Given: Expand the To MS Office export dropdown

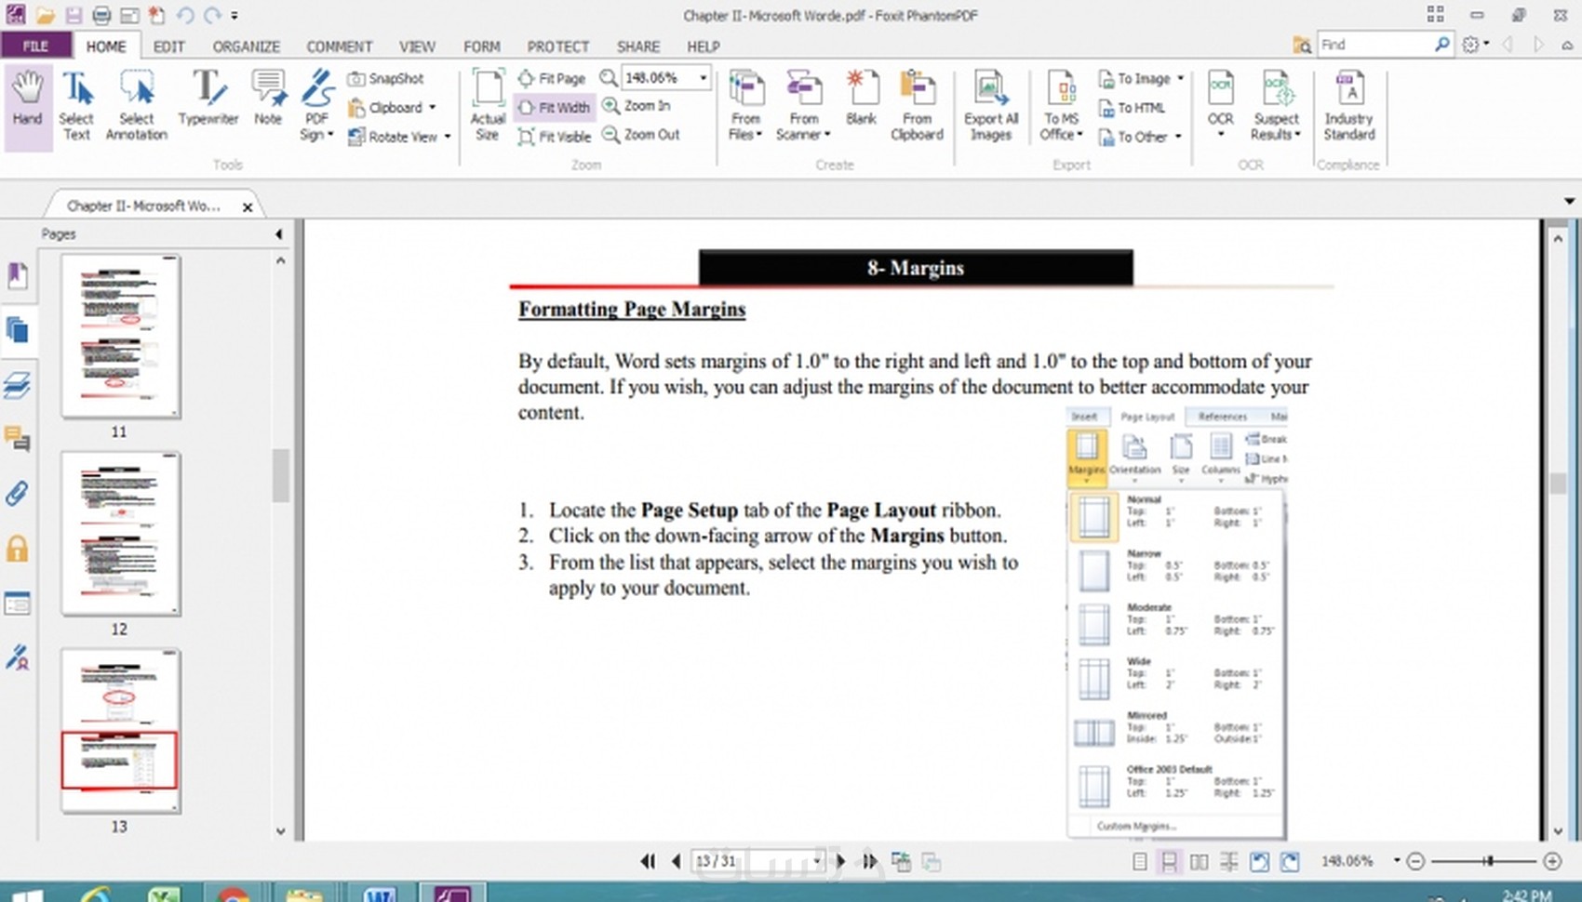Looking at the screenshot, I should [1080, 135].
